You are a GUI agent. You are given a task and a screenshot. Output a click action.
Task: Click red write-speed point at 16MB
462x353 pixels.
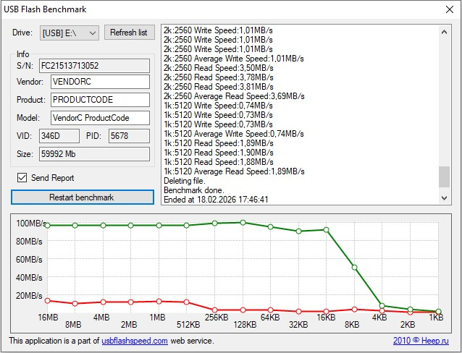48,301
